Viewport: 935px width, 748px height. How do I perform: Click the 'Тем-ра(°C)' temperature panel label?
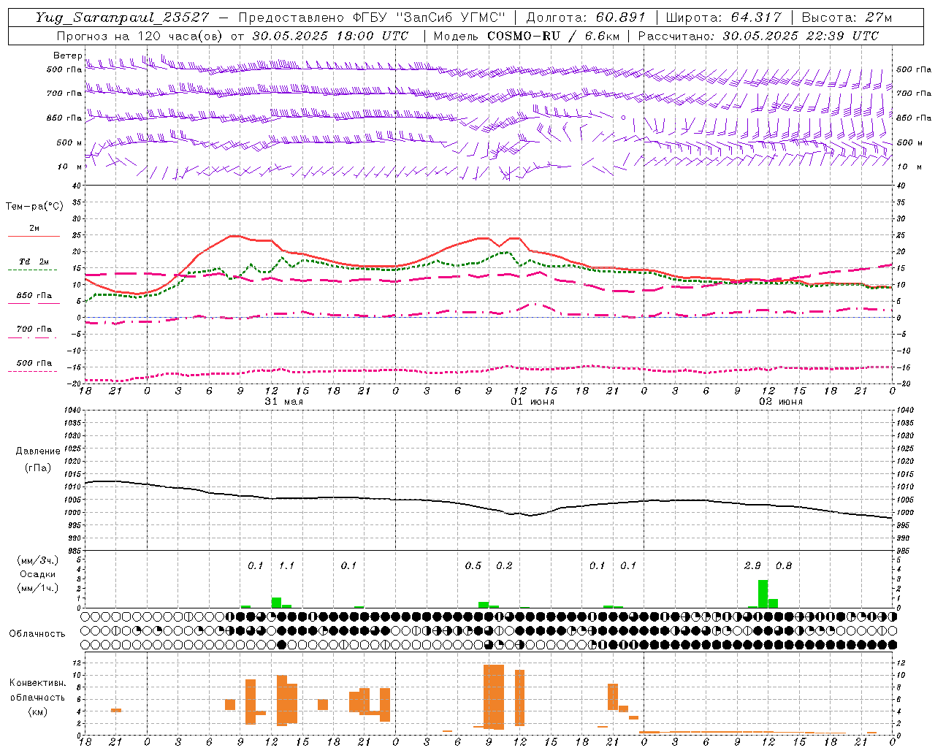click(x=34, y=207)
